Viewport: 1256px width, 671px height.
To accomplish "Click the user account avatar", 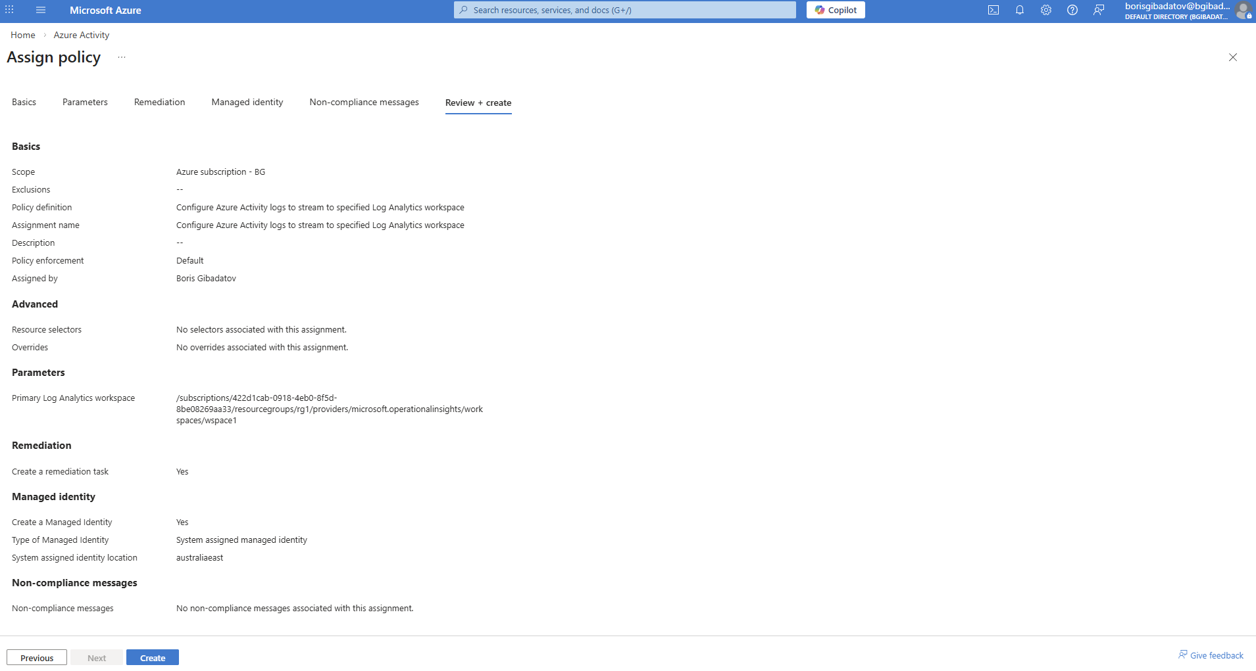I will [1242, 11].
